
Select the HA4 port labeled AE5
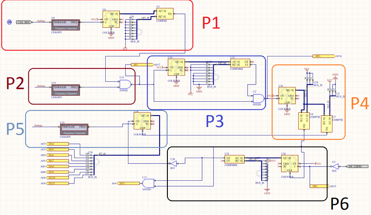click(x=58, y=144)
